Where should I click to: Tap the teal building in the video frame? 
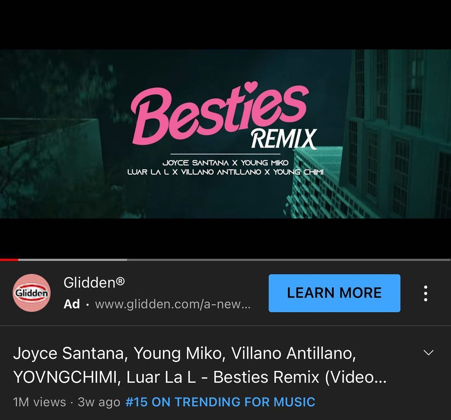tap(397, 134)
